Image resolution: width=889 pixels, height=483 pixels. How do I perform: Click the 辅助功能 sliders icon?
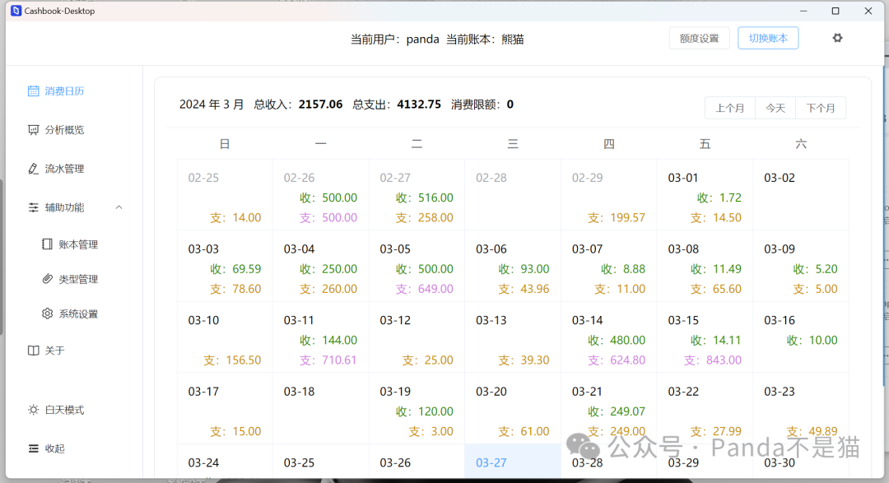pos(34,207)
